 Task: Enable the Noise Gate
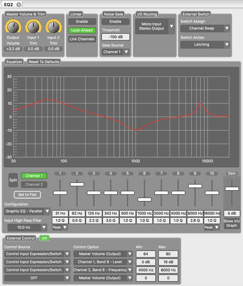click(x=115, y=21)
